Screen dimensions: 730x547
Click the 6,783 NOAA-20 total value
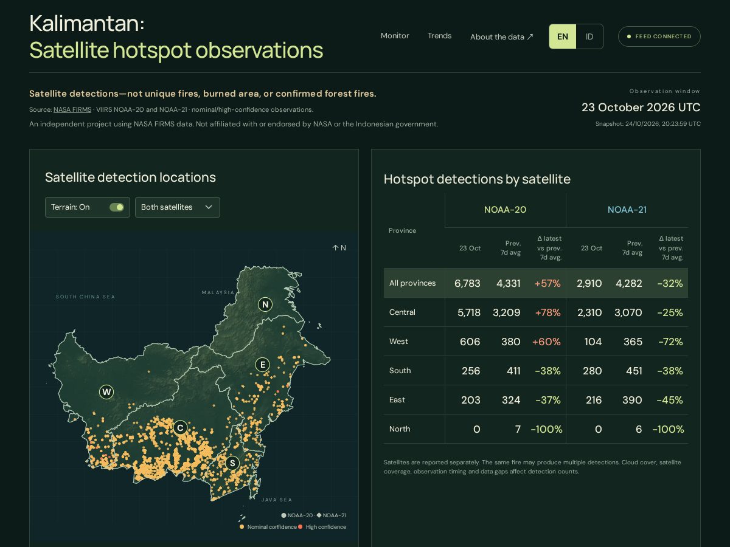tap(467, 283)
